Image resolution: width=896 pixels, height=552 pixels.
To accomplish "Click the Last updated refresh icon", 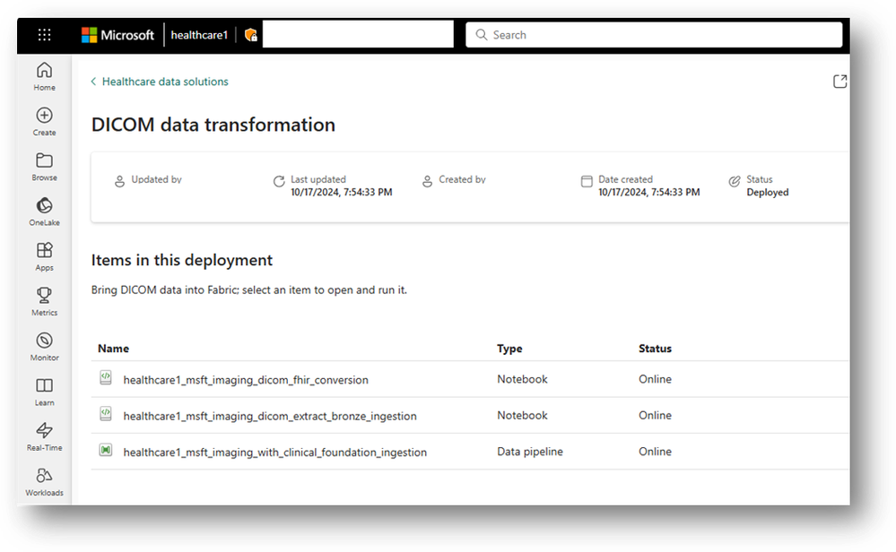I will click(279, 182).
